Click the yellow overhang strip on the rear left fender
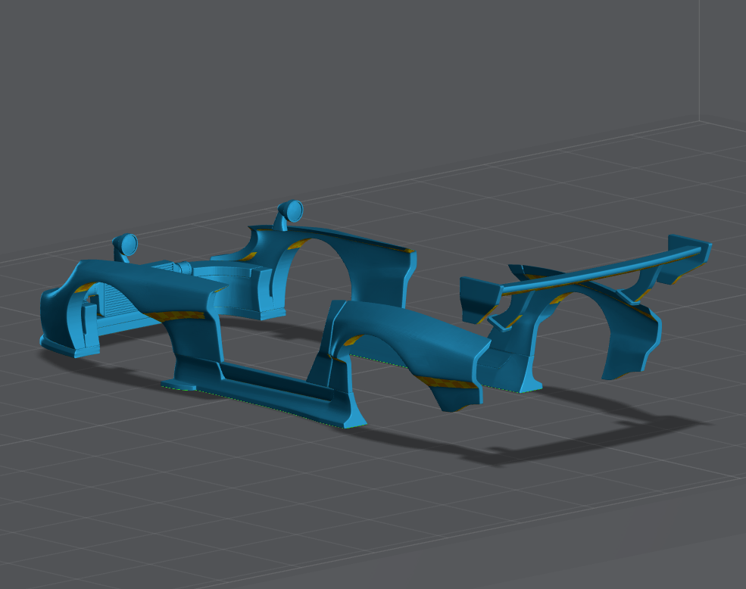This screenshot has width=746, height=589. 448,382
